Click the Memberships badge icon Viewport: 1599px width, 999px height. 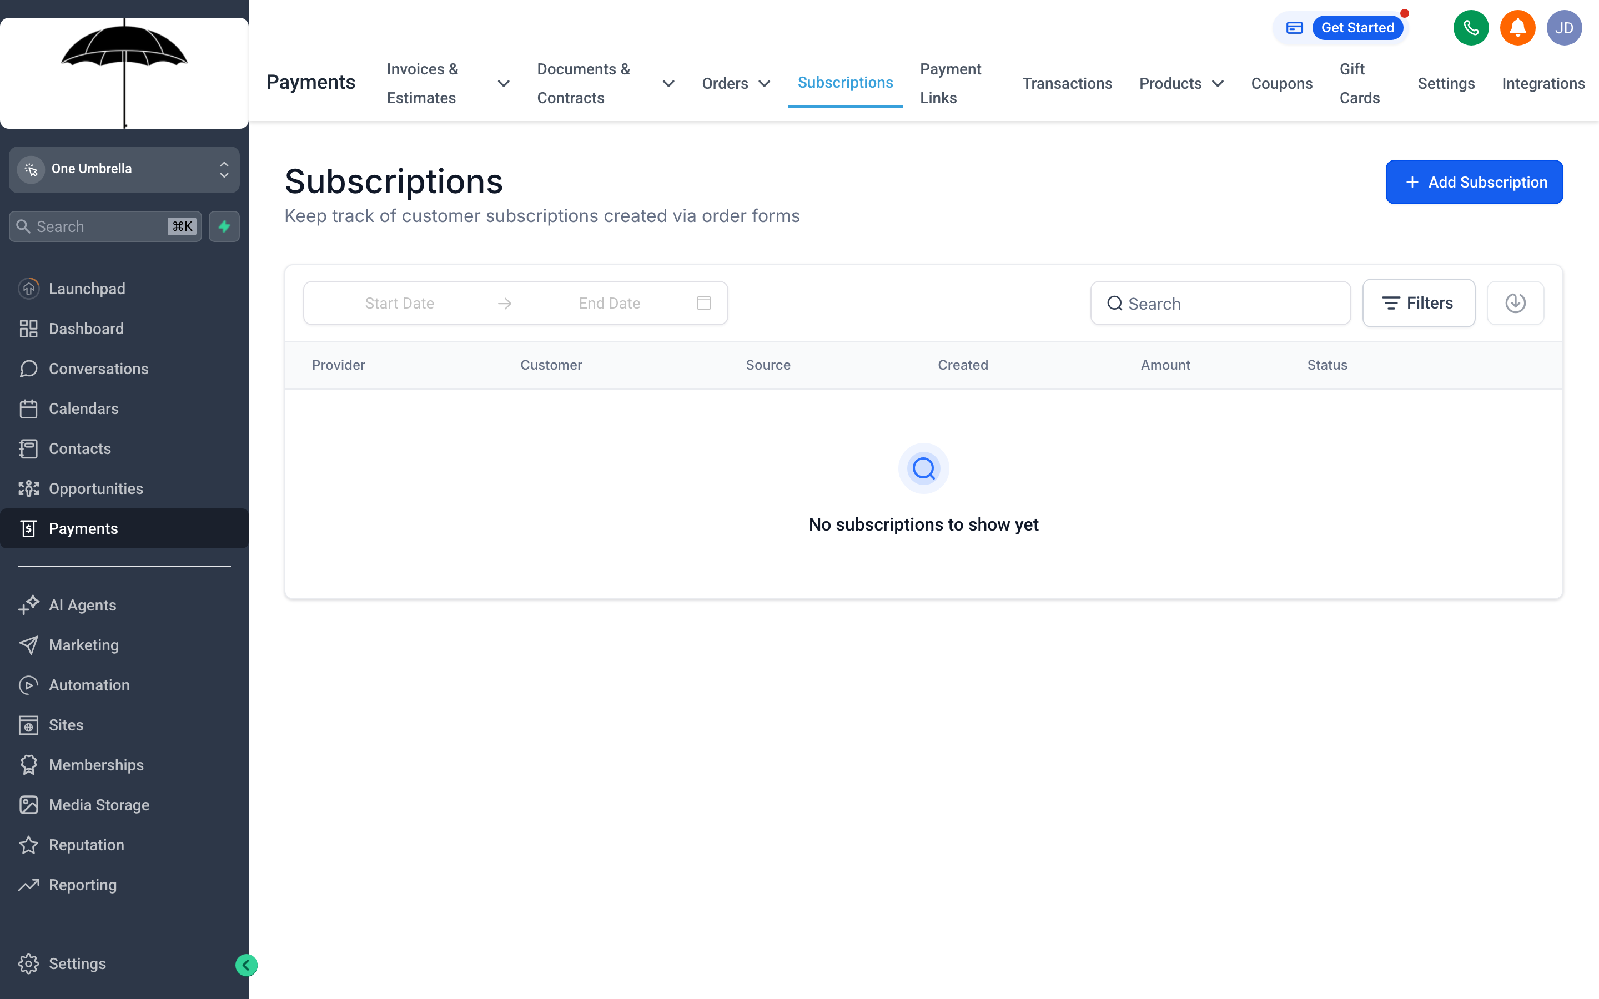tap(28, 765)
